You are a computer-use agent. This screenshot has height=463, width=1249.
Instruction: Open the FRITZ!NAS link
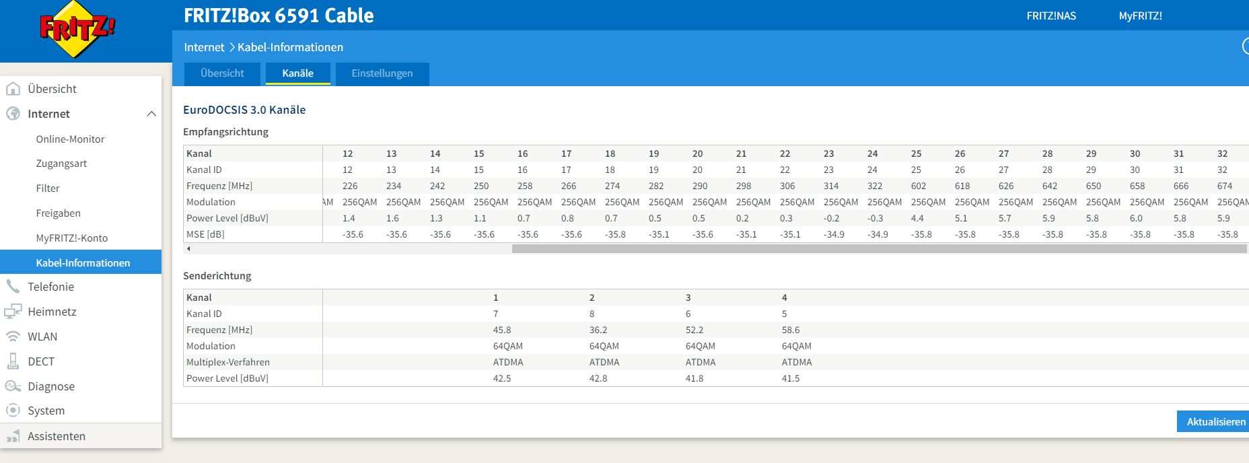coord(1051,15)
